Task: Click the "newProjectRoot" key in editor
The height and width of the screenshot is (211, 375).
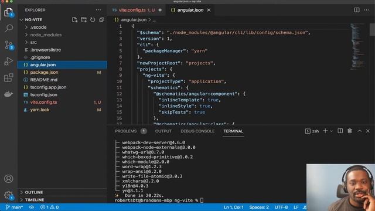Action: [159, 63]
